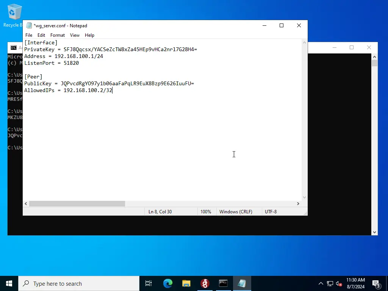Click the AllowedIPs 192.168.100.2/32 line
388x291 pixels.
68,90
